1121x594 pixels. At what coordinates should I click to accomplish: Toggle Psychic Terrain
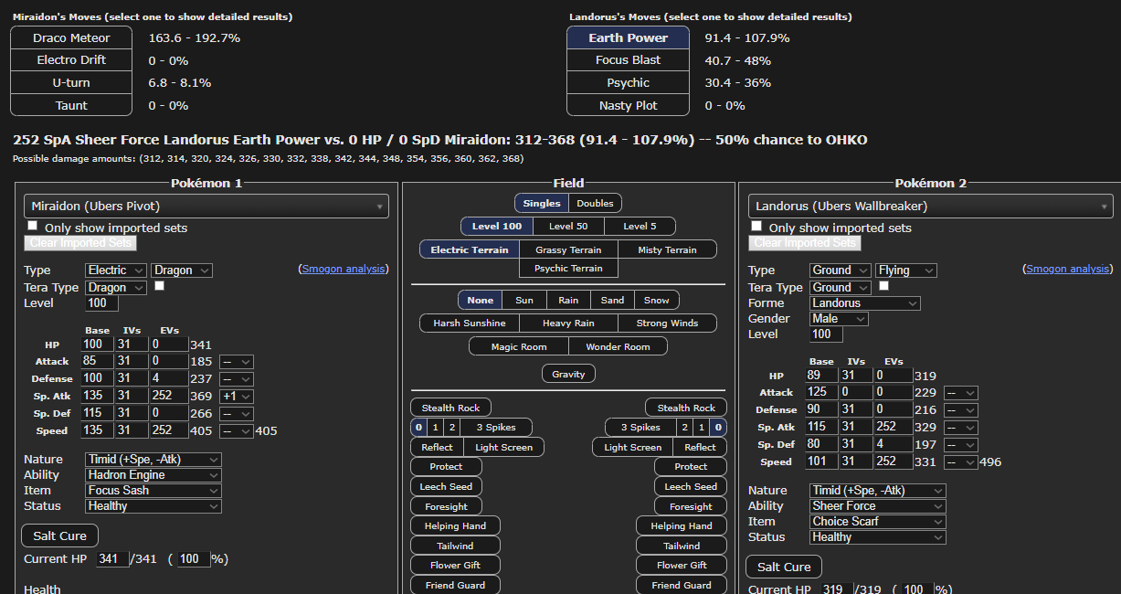[x=568, y=269]
